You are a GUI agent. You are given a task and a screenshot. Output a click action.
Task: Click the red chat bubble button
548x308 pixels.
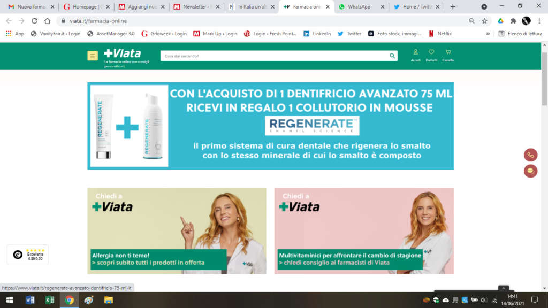pyautogui.click(x=530, y=171)
